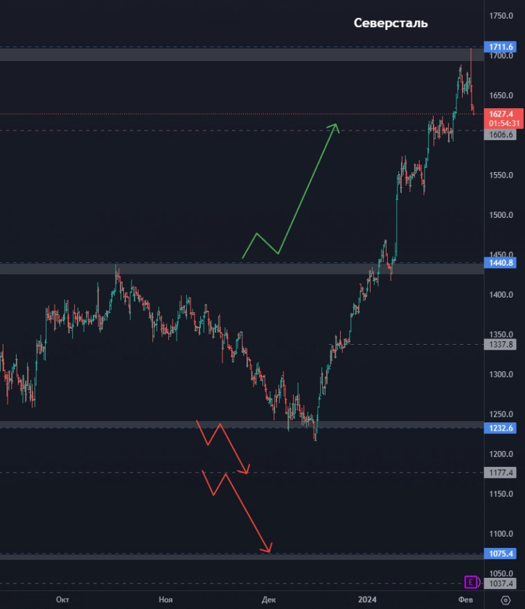Click the 1232.6 blue price label
The image size is (525, 609).
501,429
